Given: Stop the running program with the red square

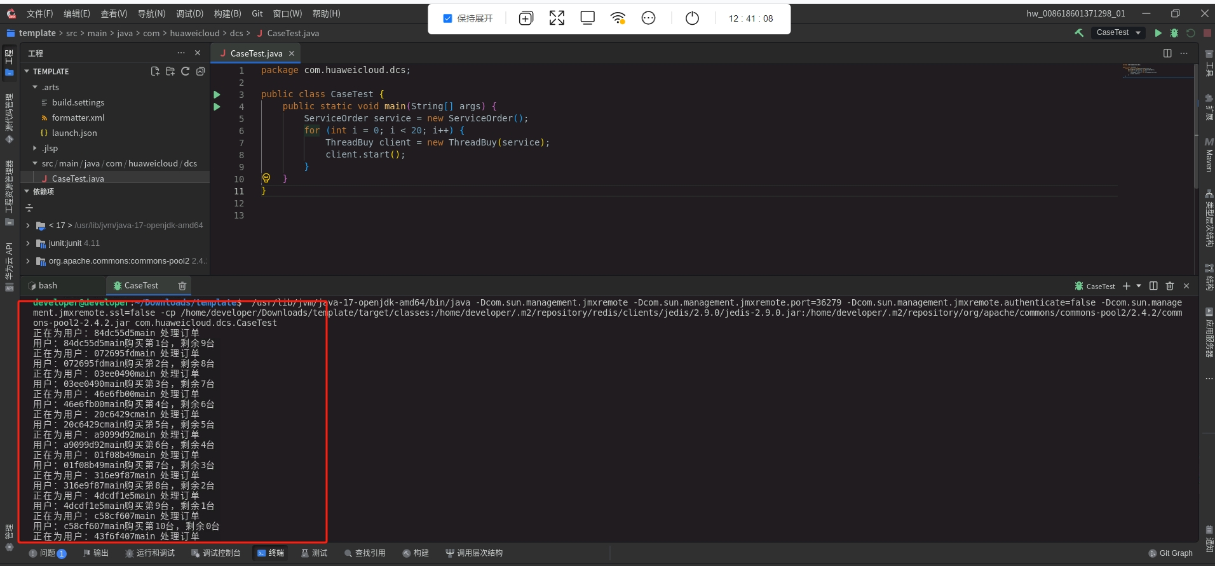Looking at the screenshot, I should pyautogui.click(x=1207, y=33).
